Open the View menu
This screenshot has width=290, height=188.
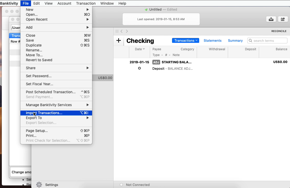(48, 3)
